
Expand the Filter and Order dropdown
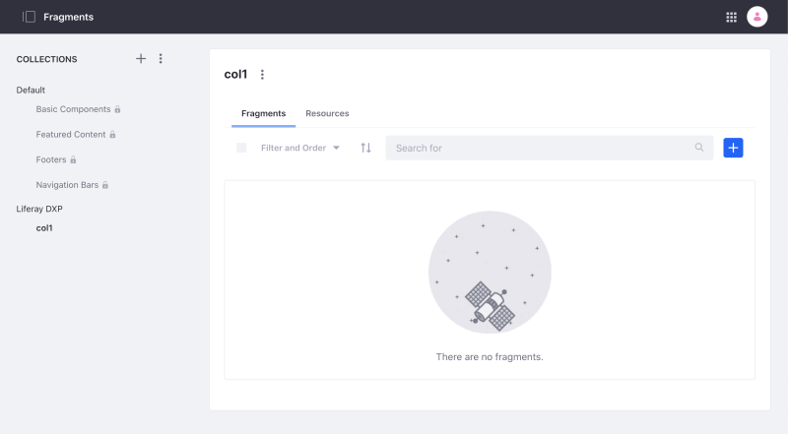[x=300, y=148]
